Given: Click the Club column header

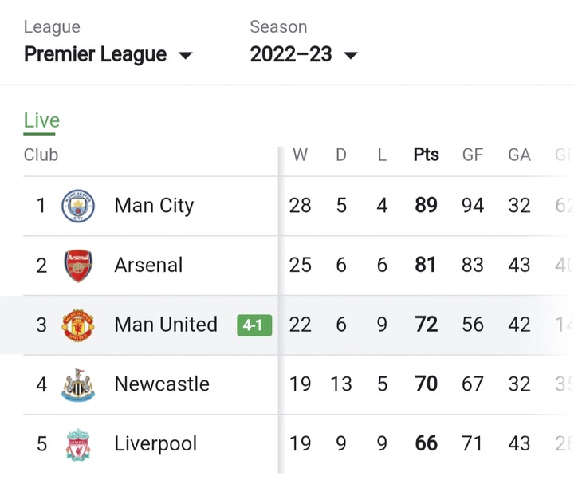Looking at the screenshot, I should pyautogui.click(x=41, y=155).
